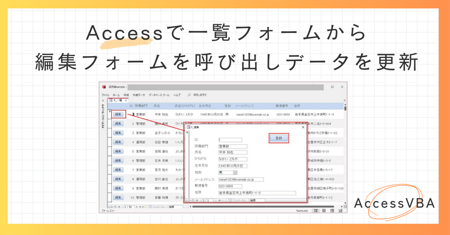Click 編集 button for 金子 しのぶ row
This screenshot has height=235, width=450.
pyautogui.click(x=118, y=133)
